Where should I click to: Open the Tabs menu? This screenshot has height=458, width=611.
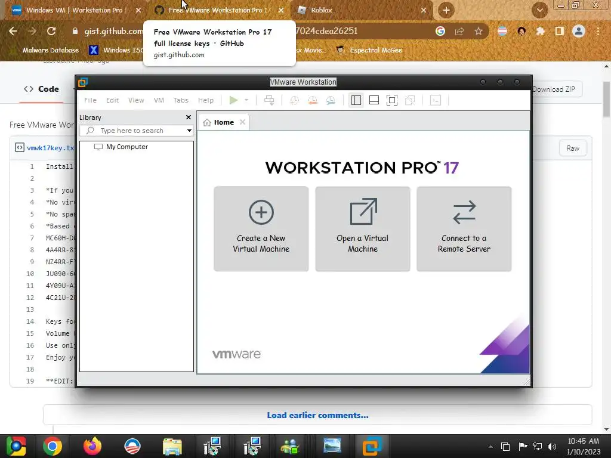tap(181, 100)
